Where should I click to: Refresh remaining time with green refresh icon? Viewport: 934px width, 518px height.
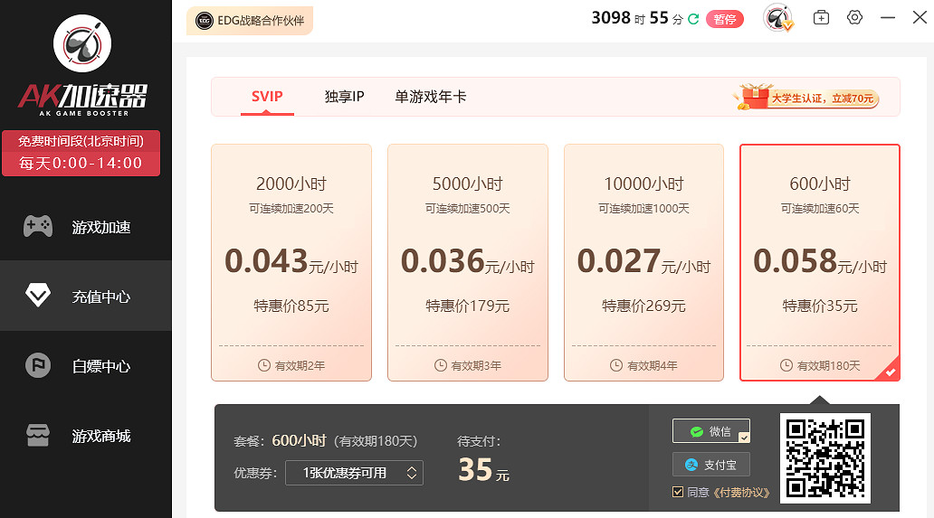(x=693, y=19)
